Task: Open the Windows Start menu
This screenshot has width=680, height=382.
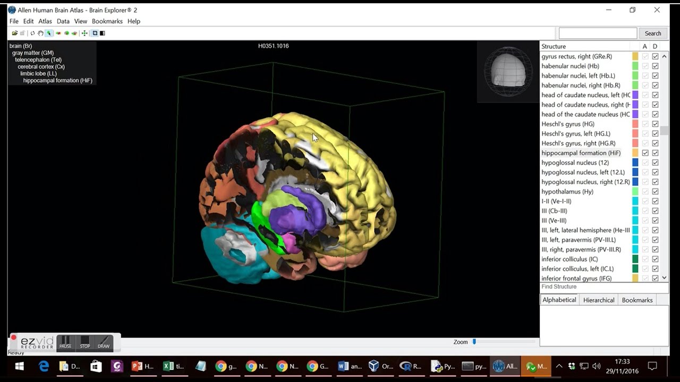Action: click(20, 366)
